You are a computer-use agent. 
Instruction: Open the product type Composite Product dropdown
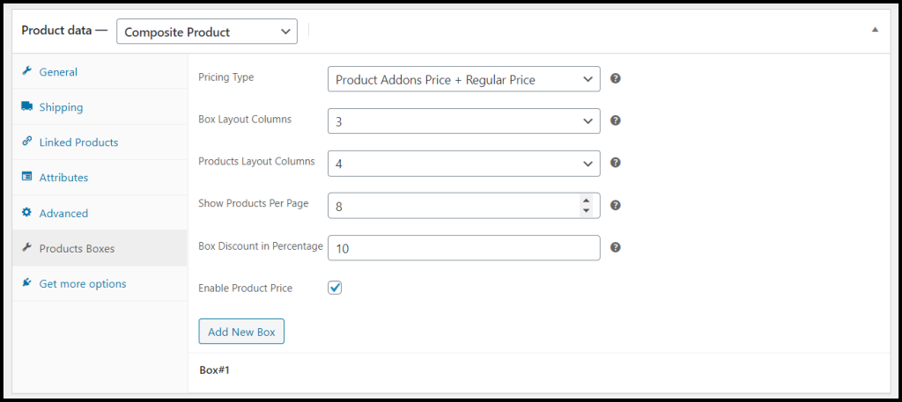[207, 32]
